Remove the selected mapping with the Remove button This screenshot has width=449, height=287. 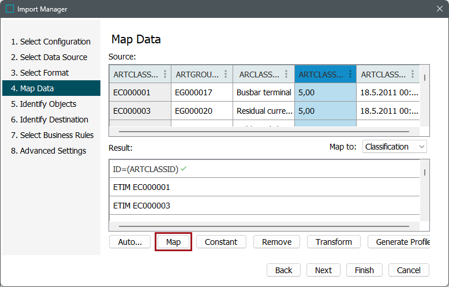[x=276, y=242]
